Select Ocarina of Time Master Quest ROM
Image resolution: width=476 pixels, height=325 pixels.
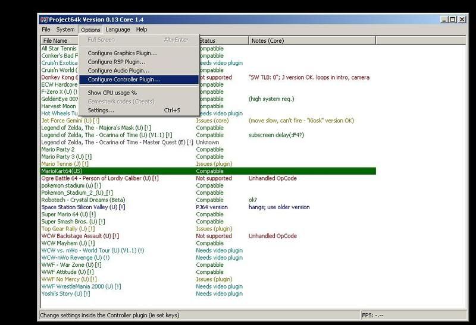click(117, 143)
